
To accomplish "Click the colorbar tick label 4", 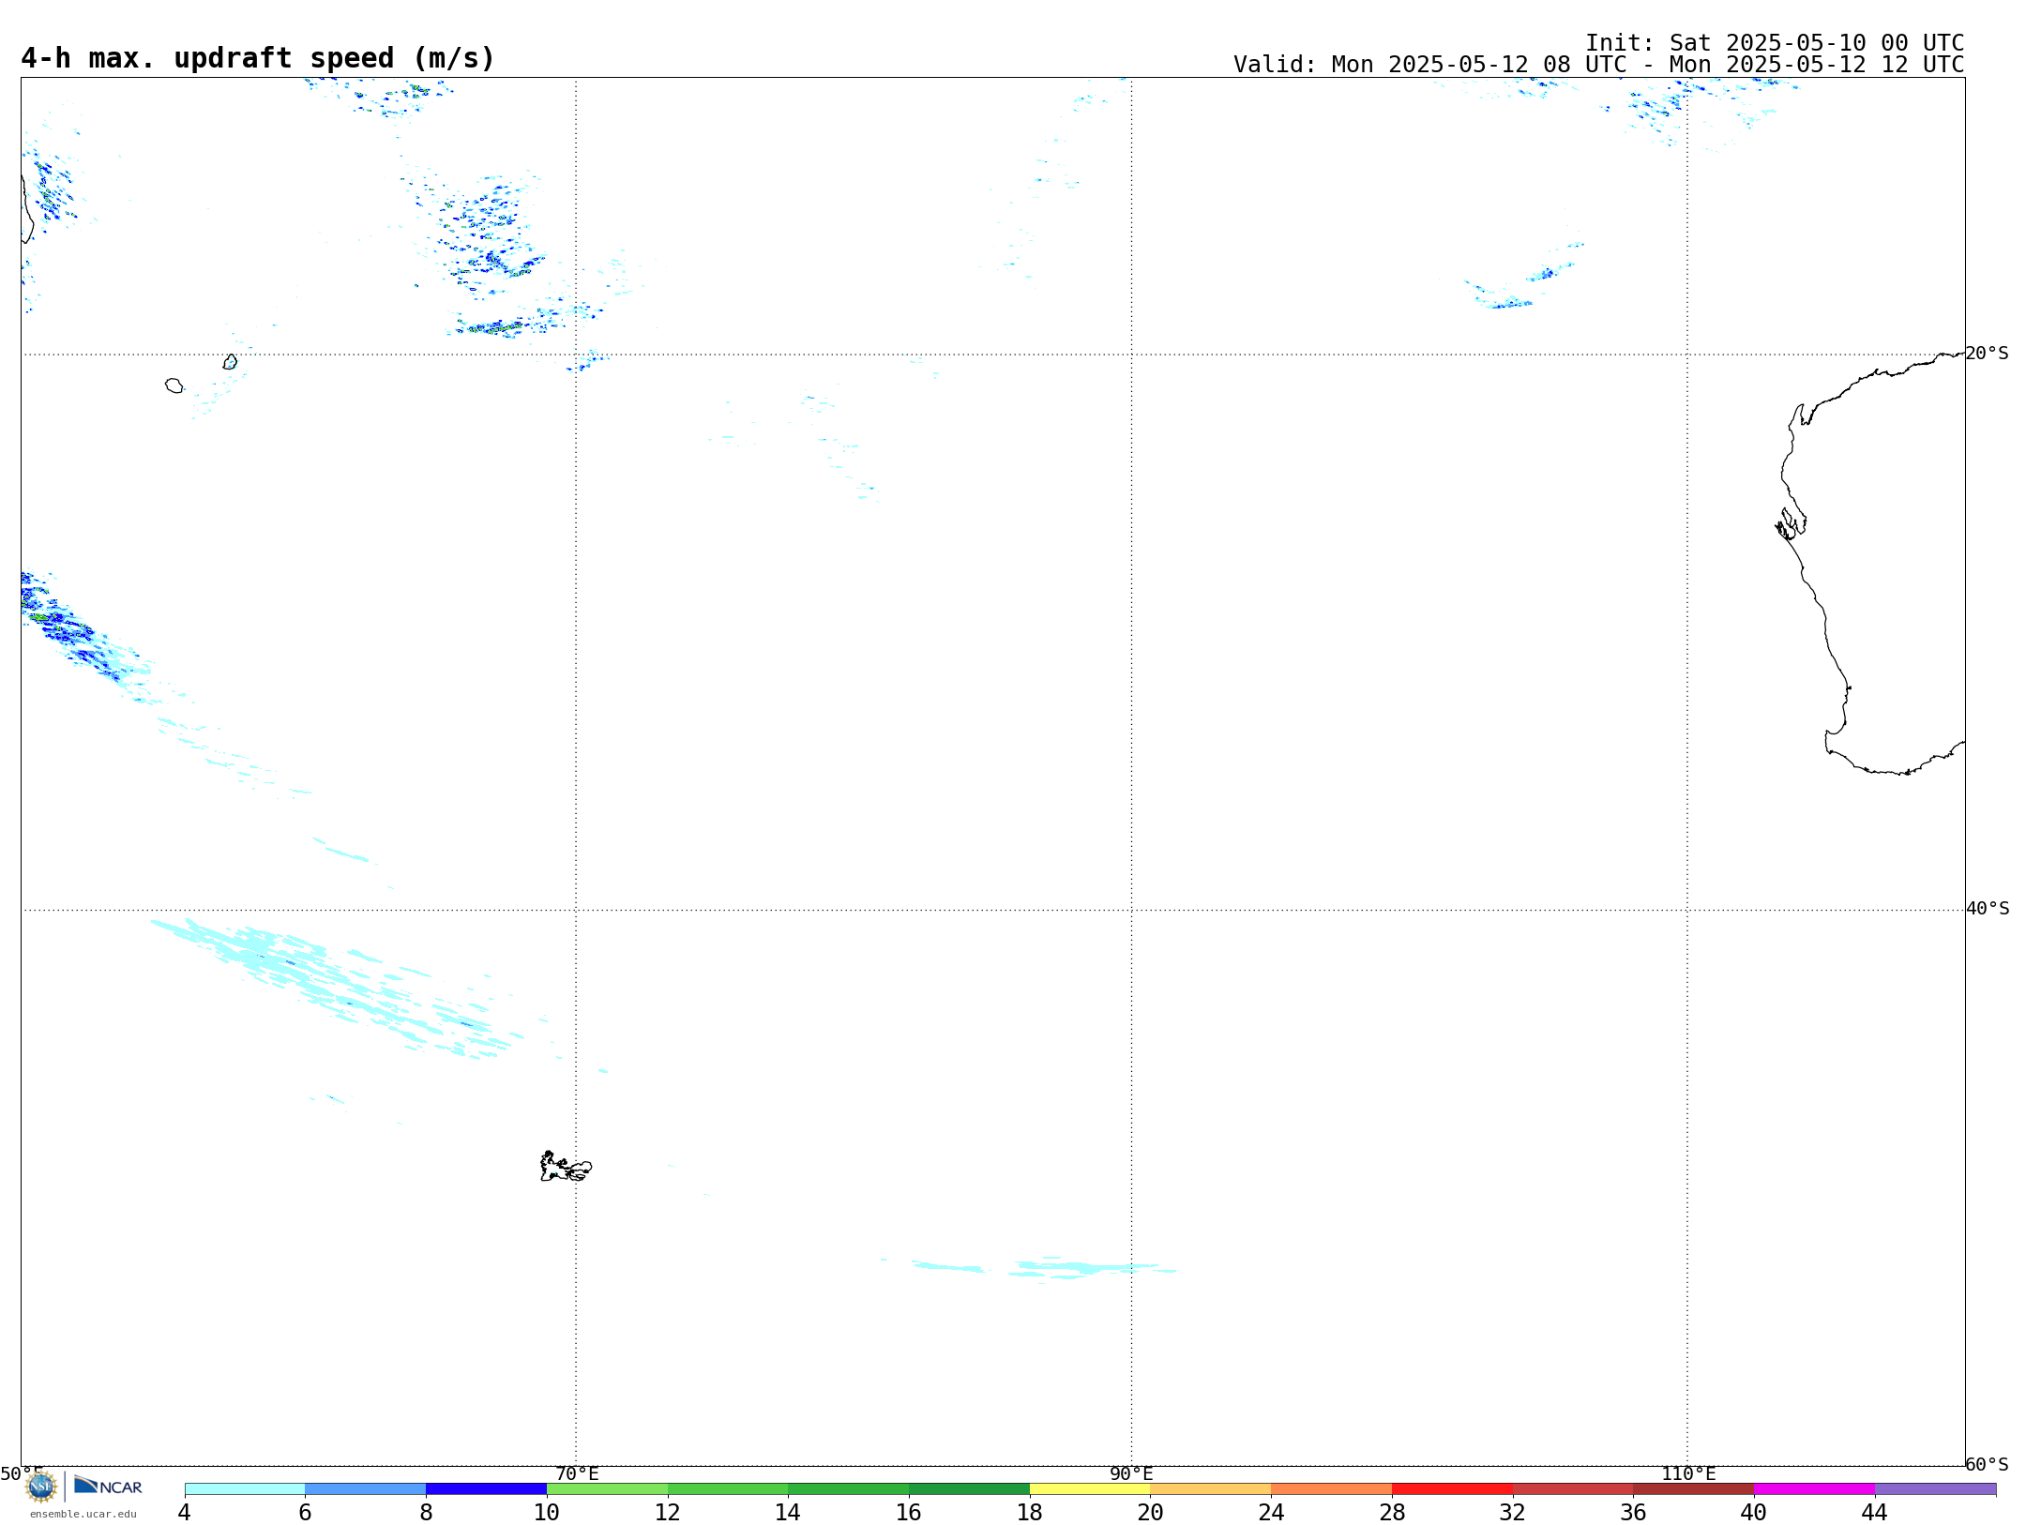I will (184, 1513).
